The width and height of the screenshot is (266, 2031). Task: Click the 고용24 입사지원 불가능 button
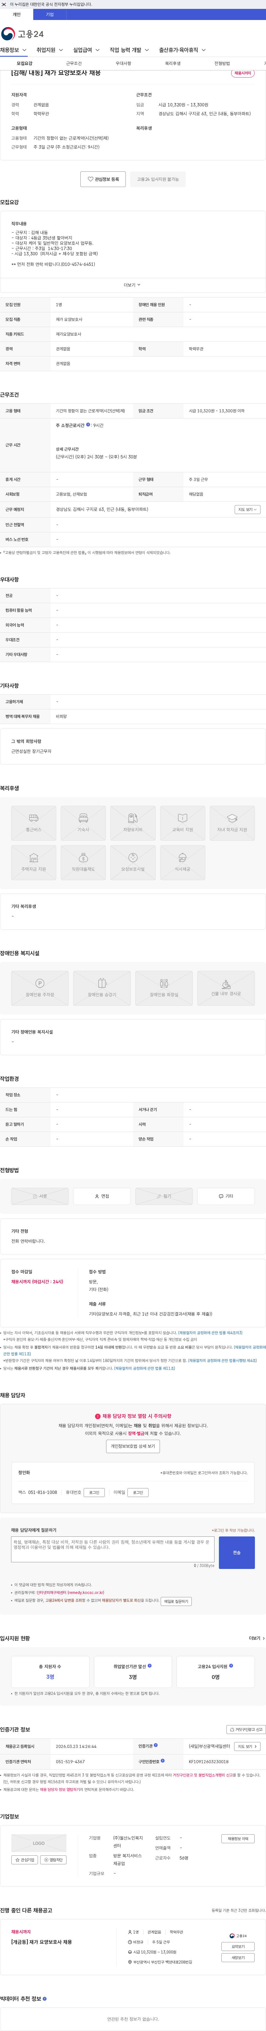coord(158,179)
